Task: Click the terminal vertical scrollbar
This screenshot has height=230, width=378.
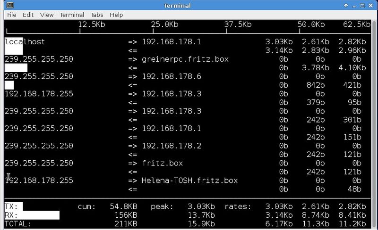Action: coord(374,124)
